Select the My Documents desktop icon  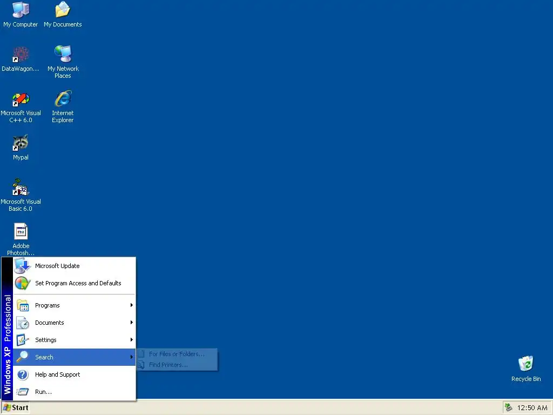(63, 10)
